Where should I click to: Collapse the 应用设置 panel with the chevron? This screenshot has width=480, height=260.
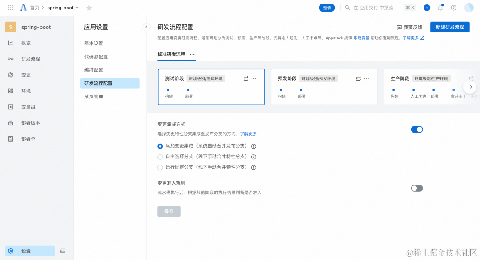click(x=146, y=27)
